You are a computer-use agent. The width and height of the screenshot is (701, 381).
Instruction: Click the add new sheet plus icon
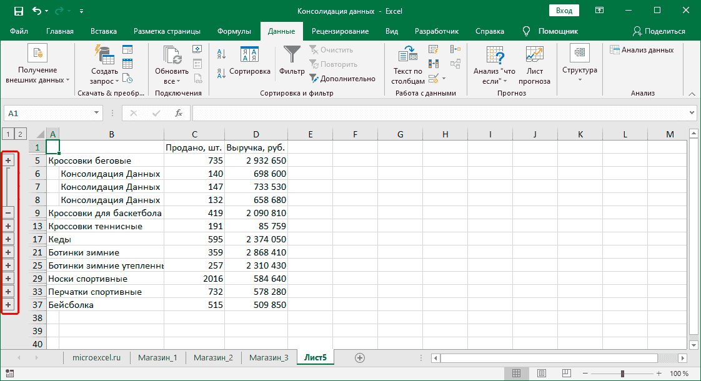click(x=359, y=357)
